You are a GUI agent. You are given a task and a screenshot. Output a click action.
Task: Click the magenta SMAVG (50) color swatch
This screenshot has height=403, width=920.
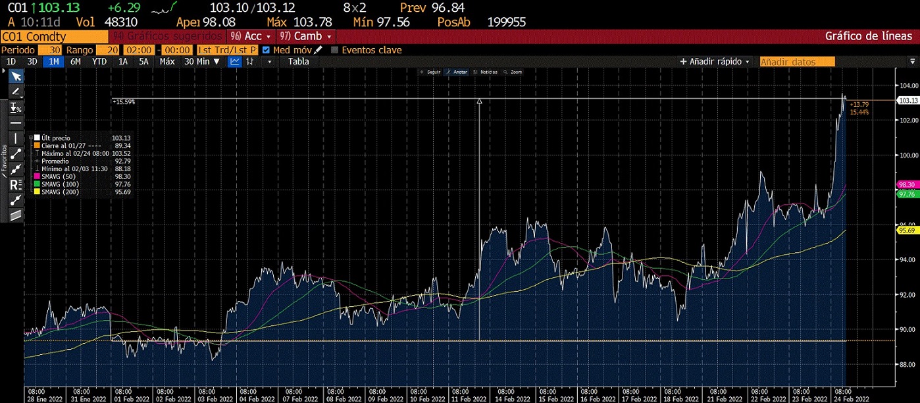[36, 176]
